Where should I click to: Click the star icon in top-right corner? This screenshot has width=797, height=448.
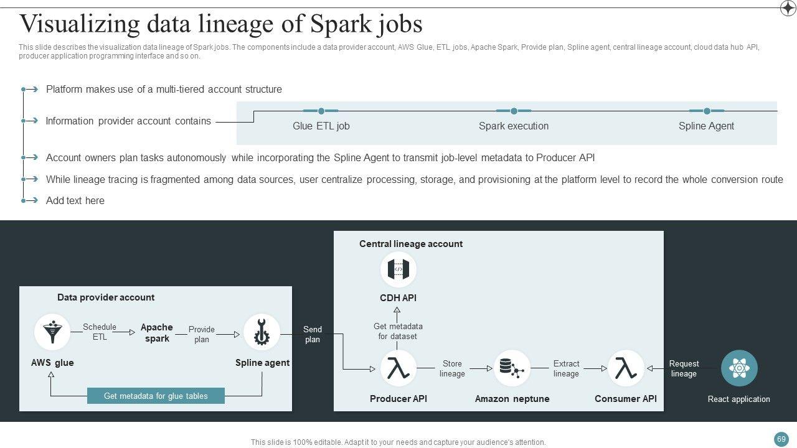788,7
